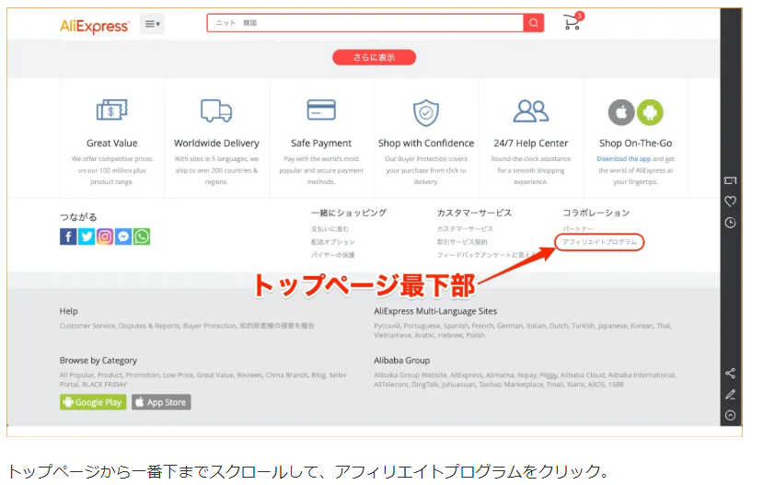This screenshot has height=485, width=763.
Task: Click the Customer Service link under Help
Action: 87,326
